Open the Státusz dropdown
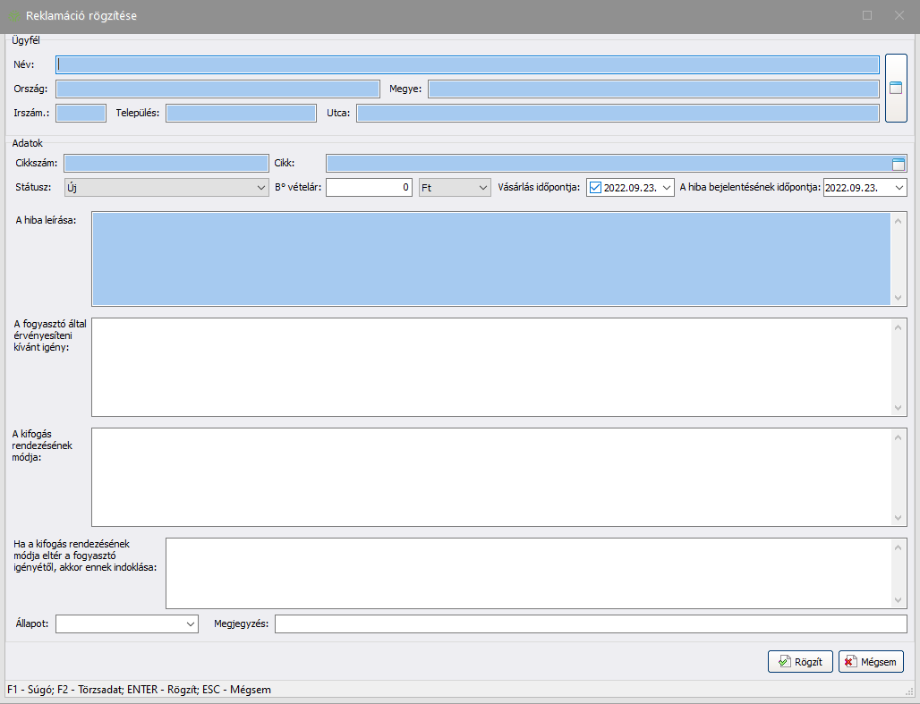The width and height of the screenshot is (920, 704). click(260, 187)
